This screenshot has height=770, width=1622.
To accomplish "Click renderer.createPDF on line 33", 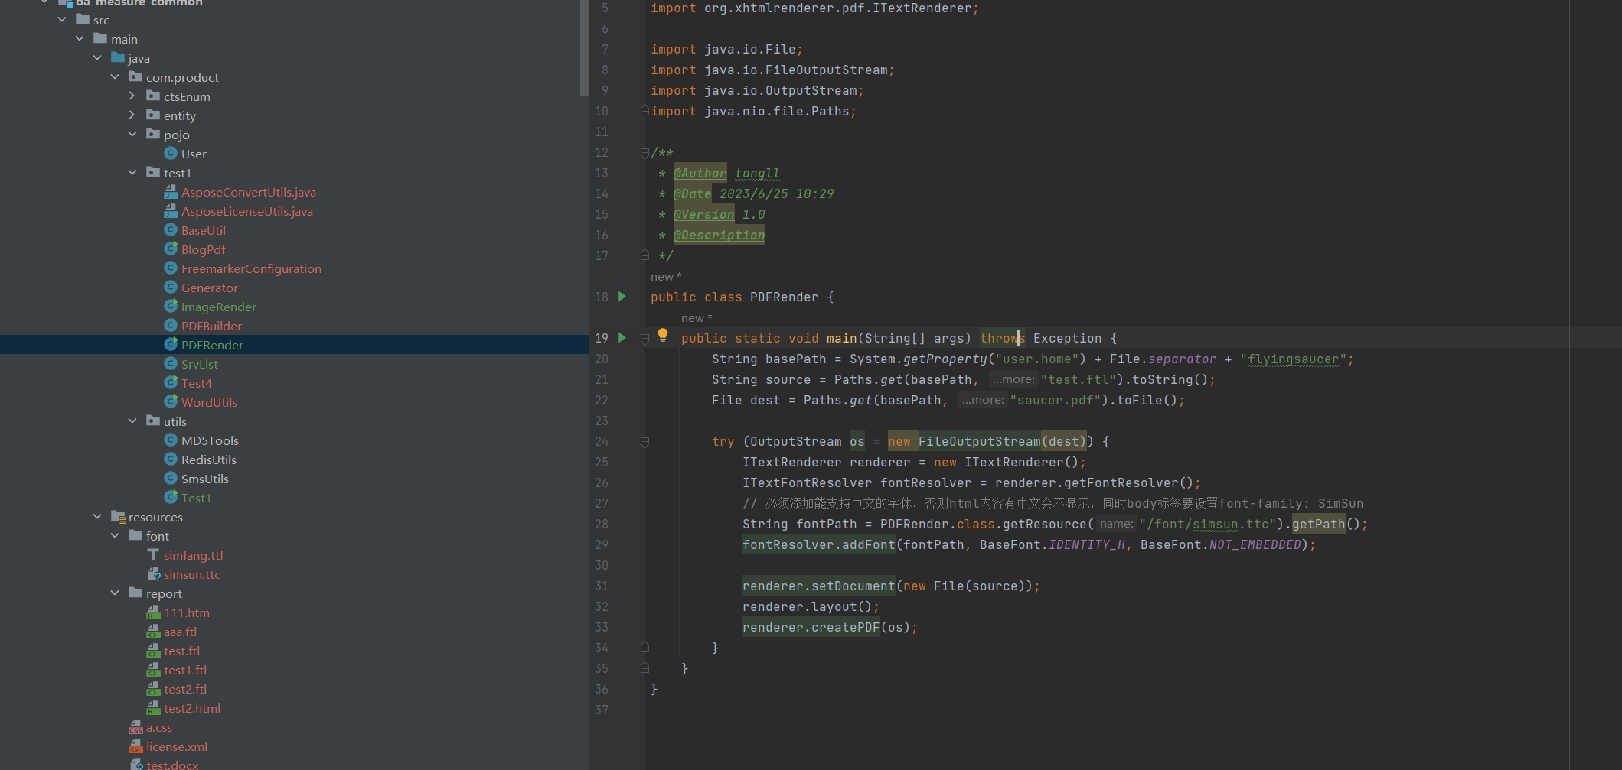I will [811, 627].
